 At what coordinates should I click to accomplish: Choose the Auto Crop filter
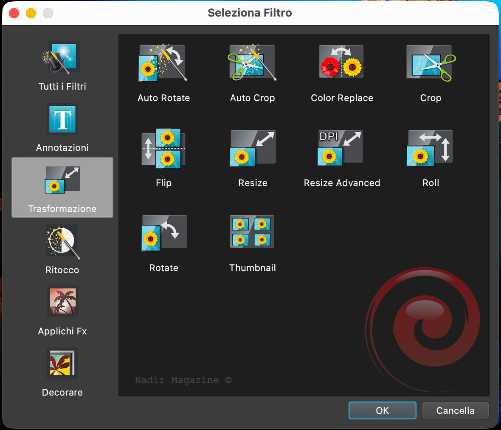(x=252, y=63)
